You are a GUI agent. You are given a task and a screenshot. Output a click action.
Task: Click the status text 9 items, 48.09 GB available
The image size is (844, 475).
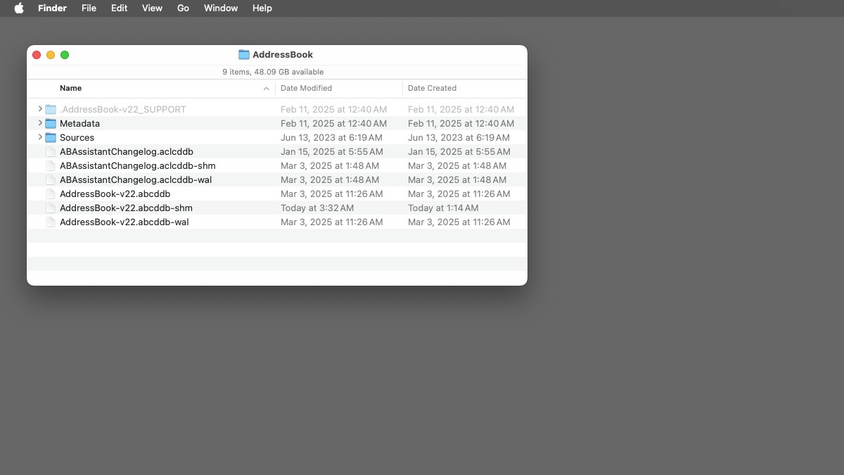coord(273,72)
